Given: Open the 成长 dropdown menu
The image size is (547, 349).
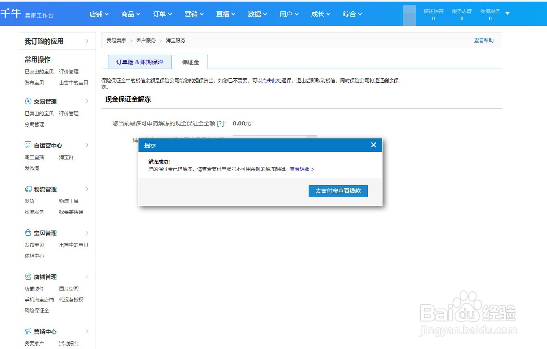Looking at the screenshot, I should click(321, 14).
